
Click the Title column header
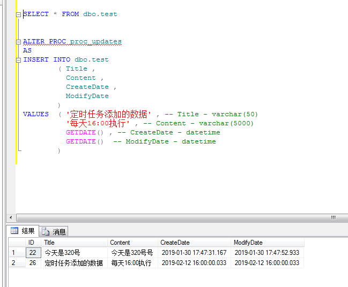click(x=74, y=243)
